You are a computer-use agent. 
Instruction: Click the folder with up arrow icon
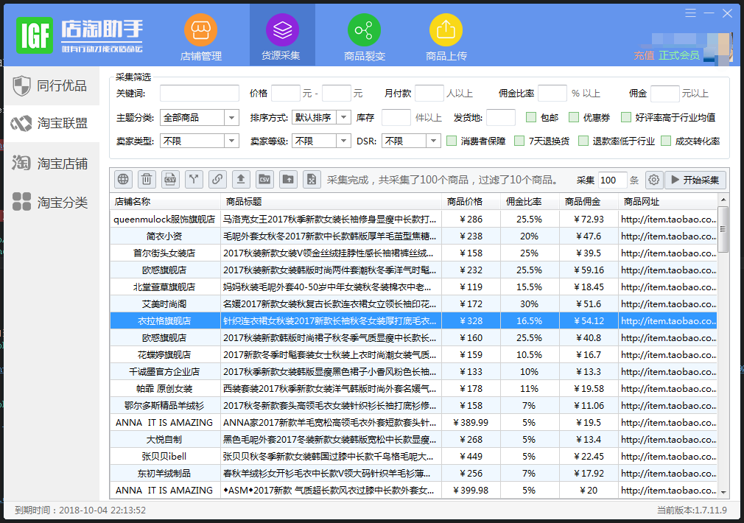pyautogui.click(x=288, y=180)
